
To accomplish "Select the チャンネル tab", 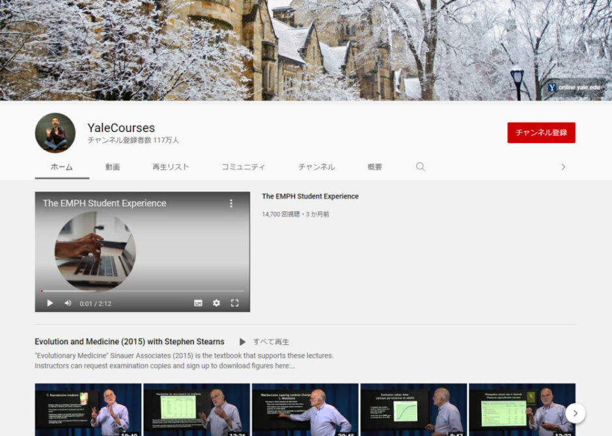I will pyautogui.click(x=316, y=167).
